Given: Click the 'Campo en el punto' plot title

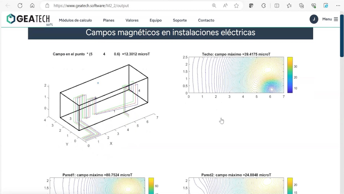Looking at the screenshot, I should point(101,54).
